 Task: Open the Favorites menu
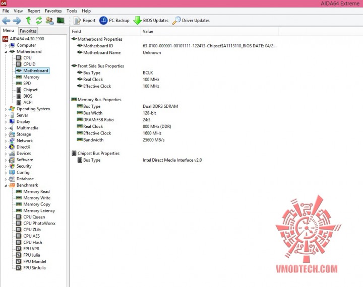53,11
